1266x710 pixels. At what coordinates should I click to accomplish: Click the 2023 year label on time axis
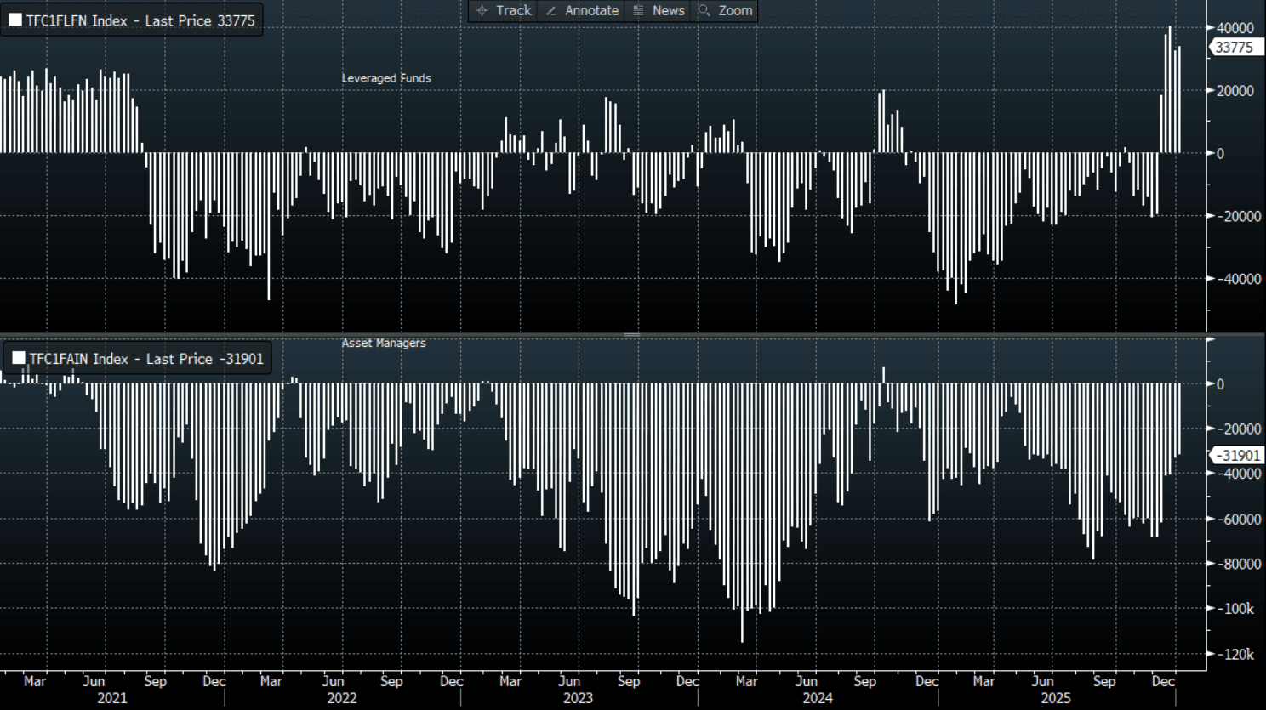point(578,698)
